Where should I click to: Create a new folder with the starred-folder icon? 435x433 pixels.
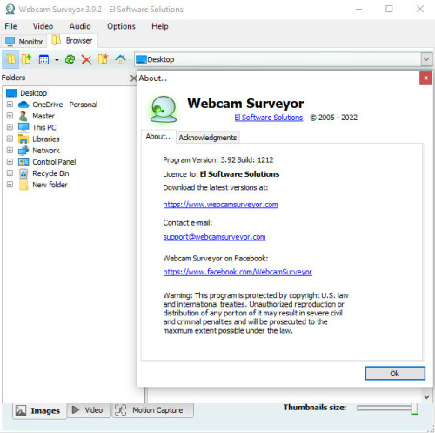[103, 59]
